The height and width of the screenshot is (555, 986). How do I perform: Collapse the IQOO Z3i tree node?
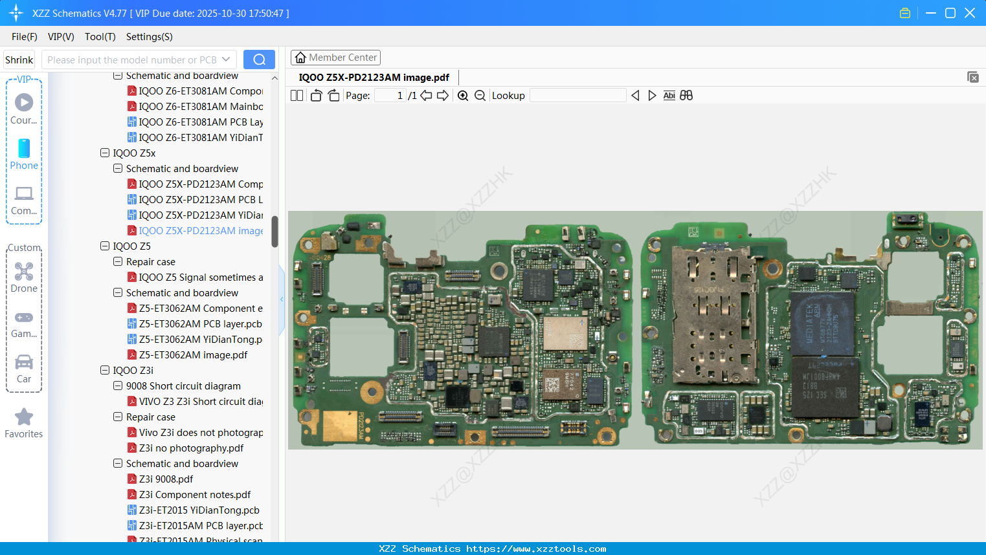pos(105,371)
